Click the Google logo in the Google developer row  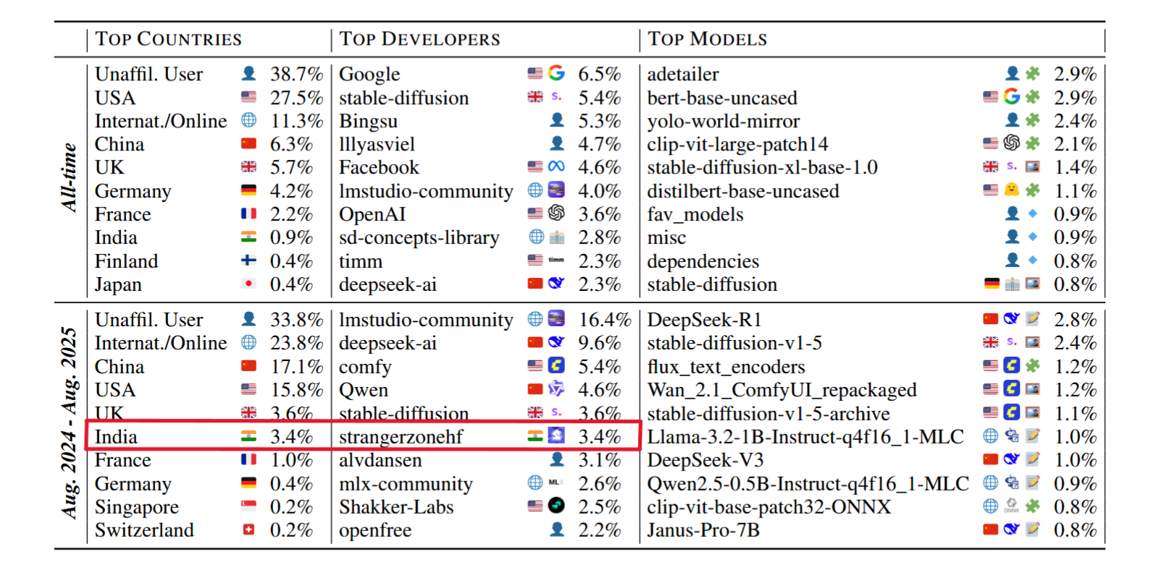tap(556, 74)
